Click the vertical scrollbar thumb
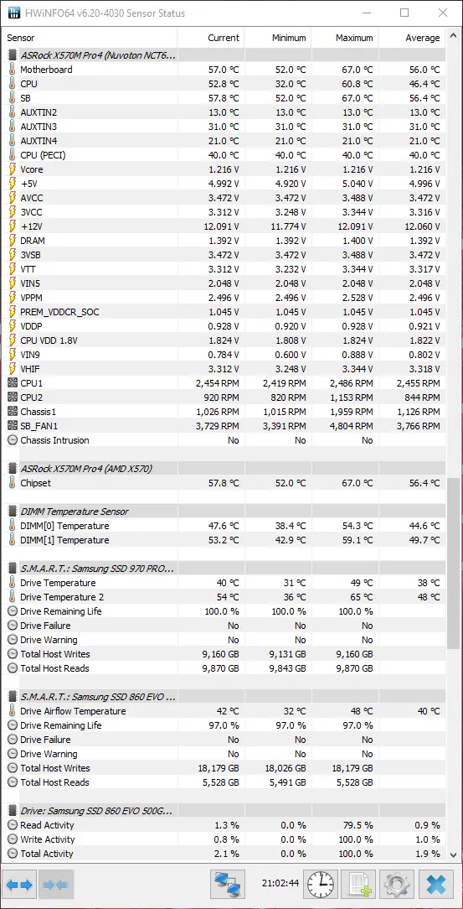Screen dimensions: 463x909 [x=454, y=564]
